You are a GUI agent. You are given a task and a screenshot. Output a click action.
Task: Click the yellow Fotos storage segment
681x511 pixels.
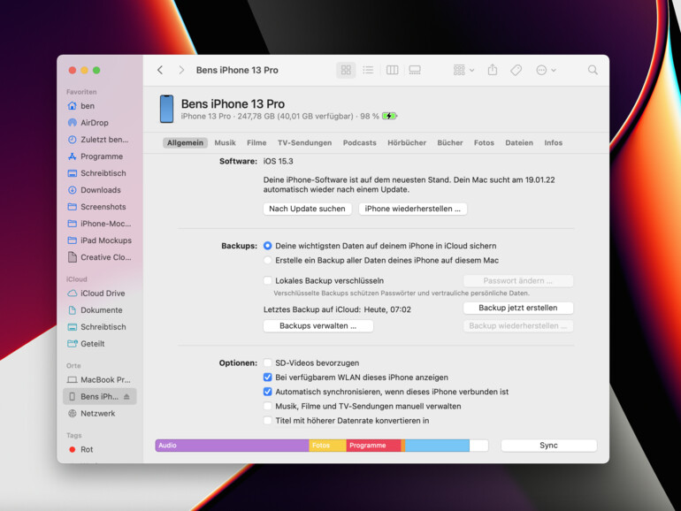coord(327,446)
